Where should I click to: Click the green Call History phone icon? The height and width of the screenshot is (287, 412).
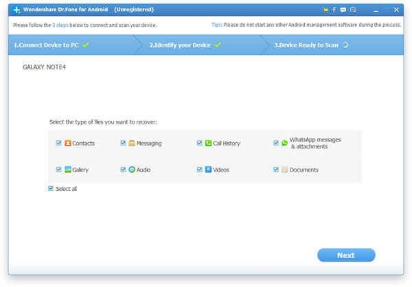pos(208,143)
